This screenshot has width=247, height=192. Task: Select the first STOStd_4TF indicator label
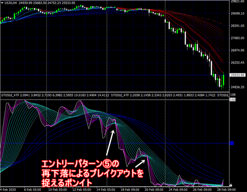[x=10, y=95]
